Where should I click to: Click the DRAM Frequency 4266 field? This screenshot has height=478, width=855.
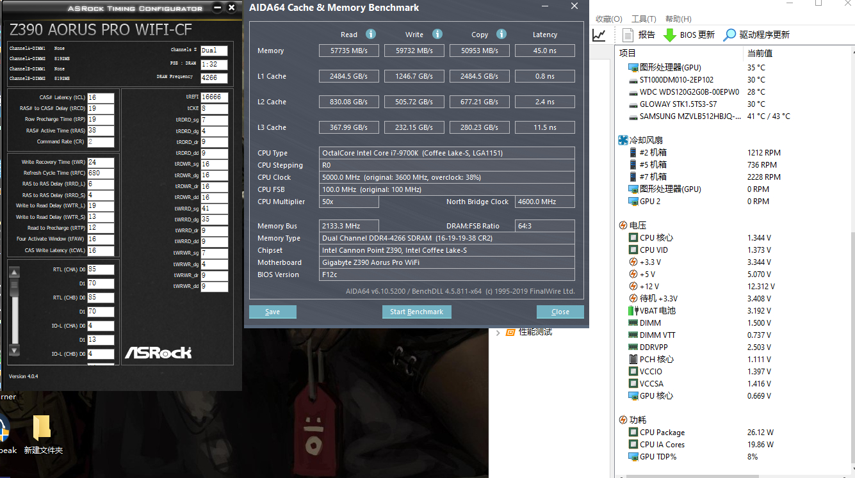214,77
